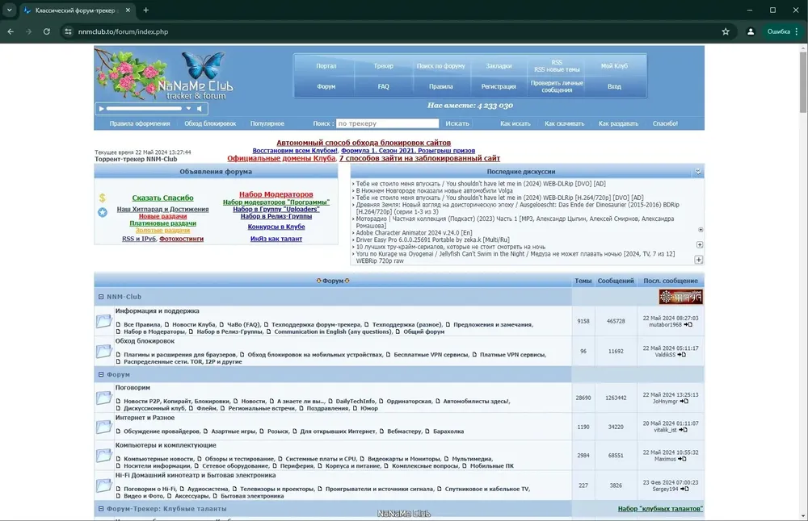Image resolution: width=808 pixels, height=521 pixels.
Task: Click the Сказать Спасибо link
Action: (x=162, y=198)
